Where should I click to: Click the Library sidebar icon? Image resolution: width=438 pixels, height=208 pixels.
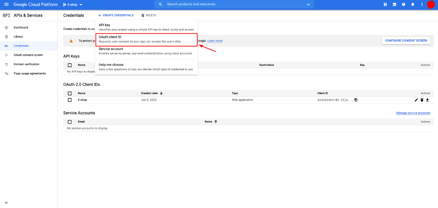tap(6, 37)
